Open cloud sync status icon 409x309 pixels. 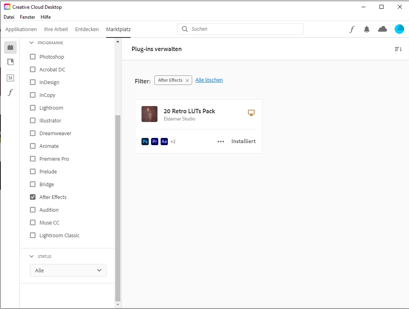click(x=382, y=29)
